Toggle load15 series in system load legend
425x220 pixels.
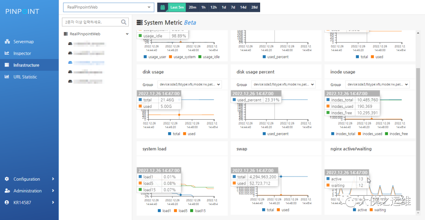click(x=197, y=211)
